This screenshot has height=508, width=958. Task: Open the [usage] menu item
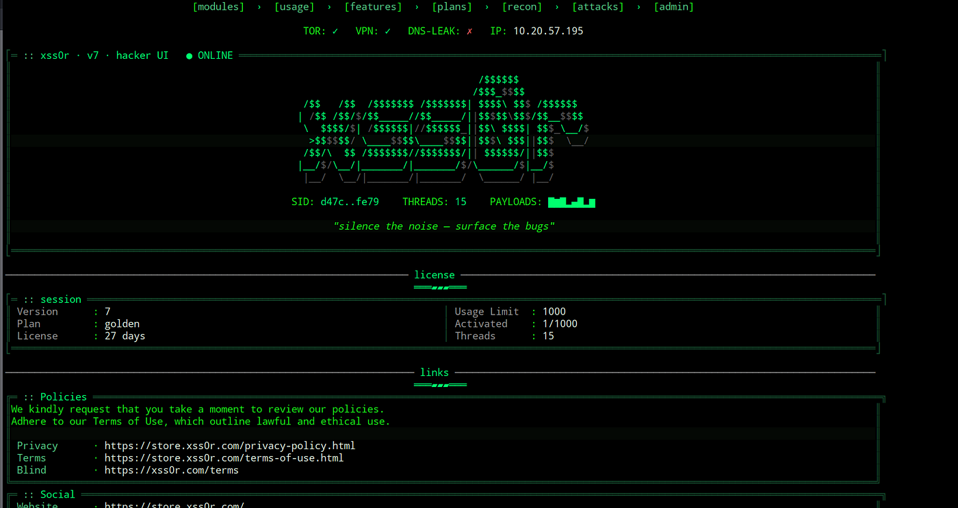coord(294,7)
